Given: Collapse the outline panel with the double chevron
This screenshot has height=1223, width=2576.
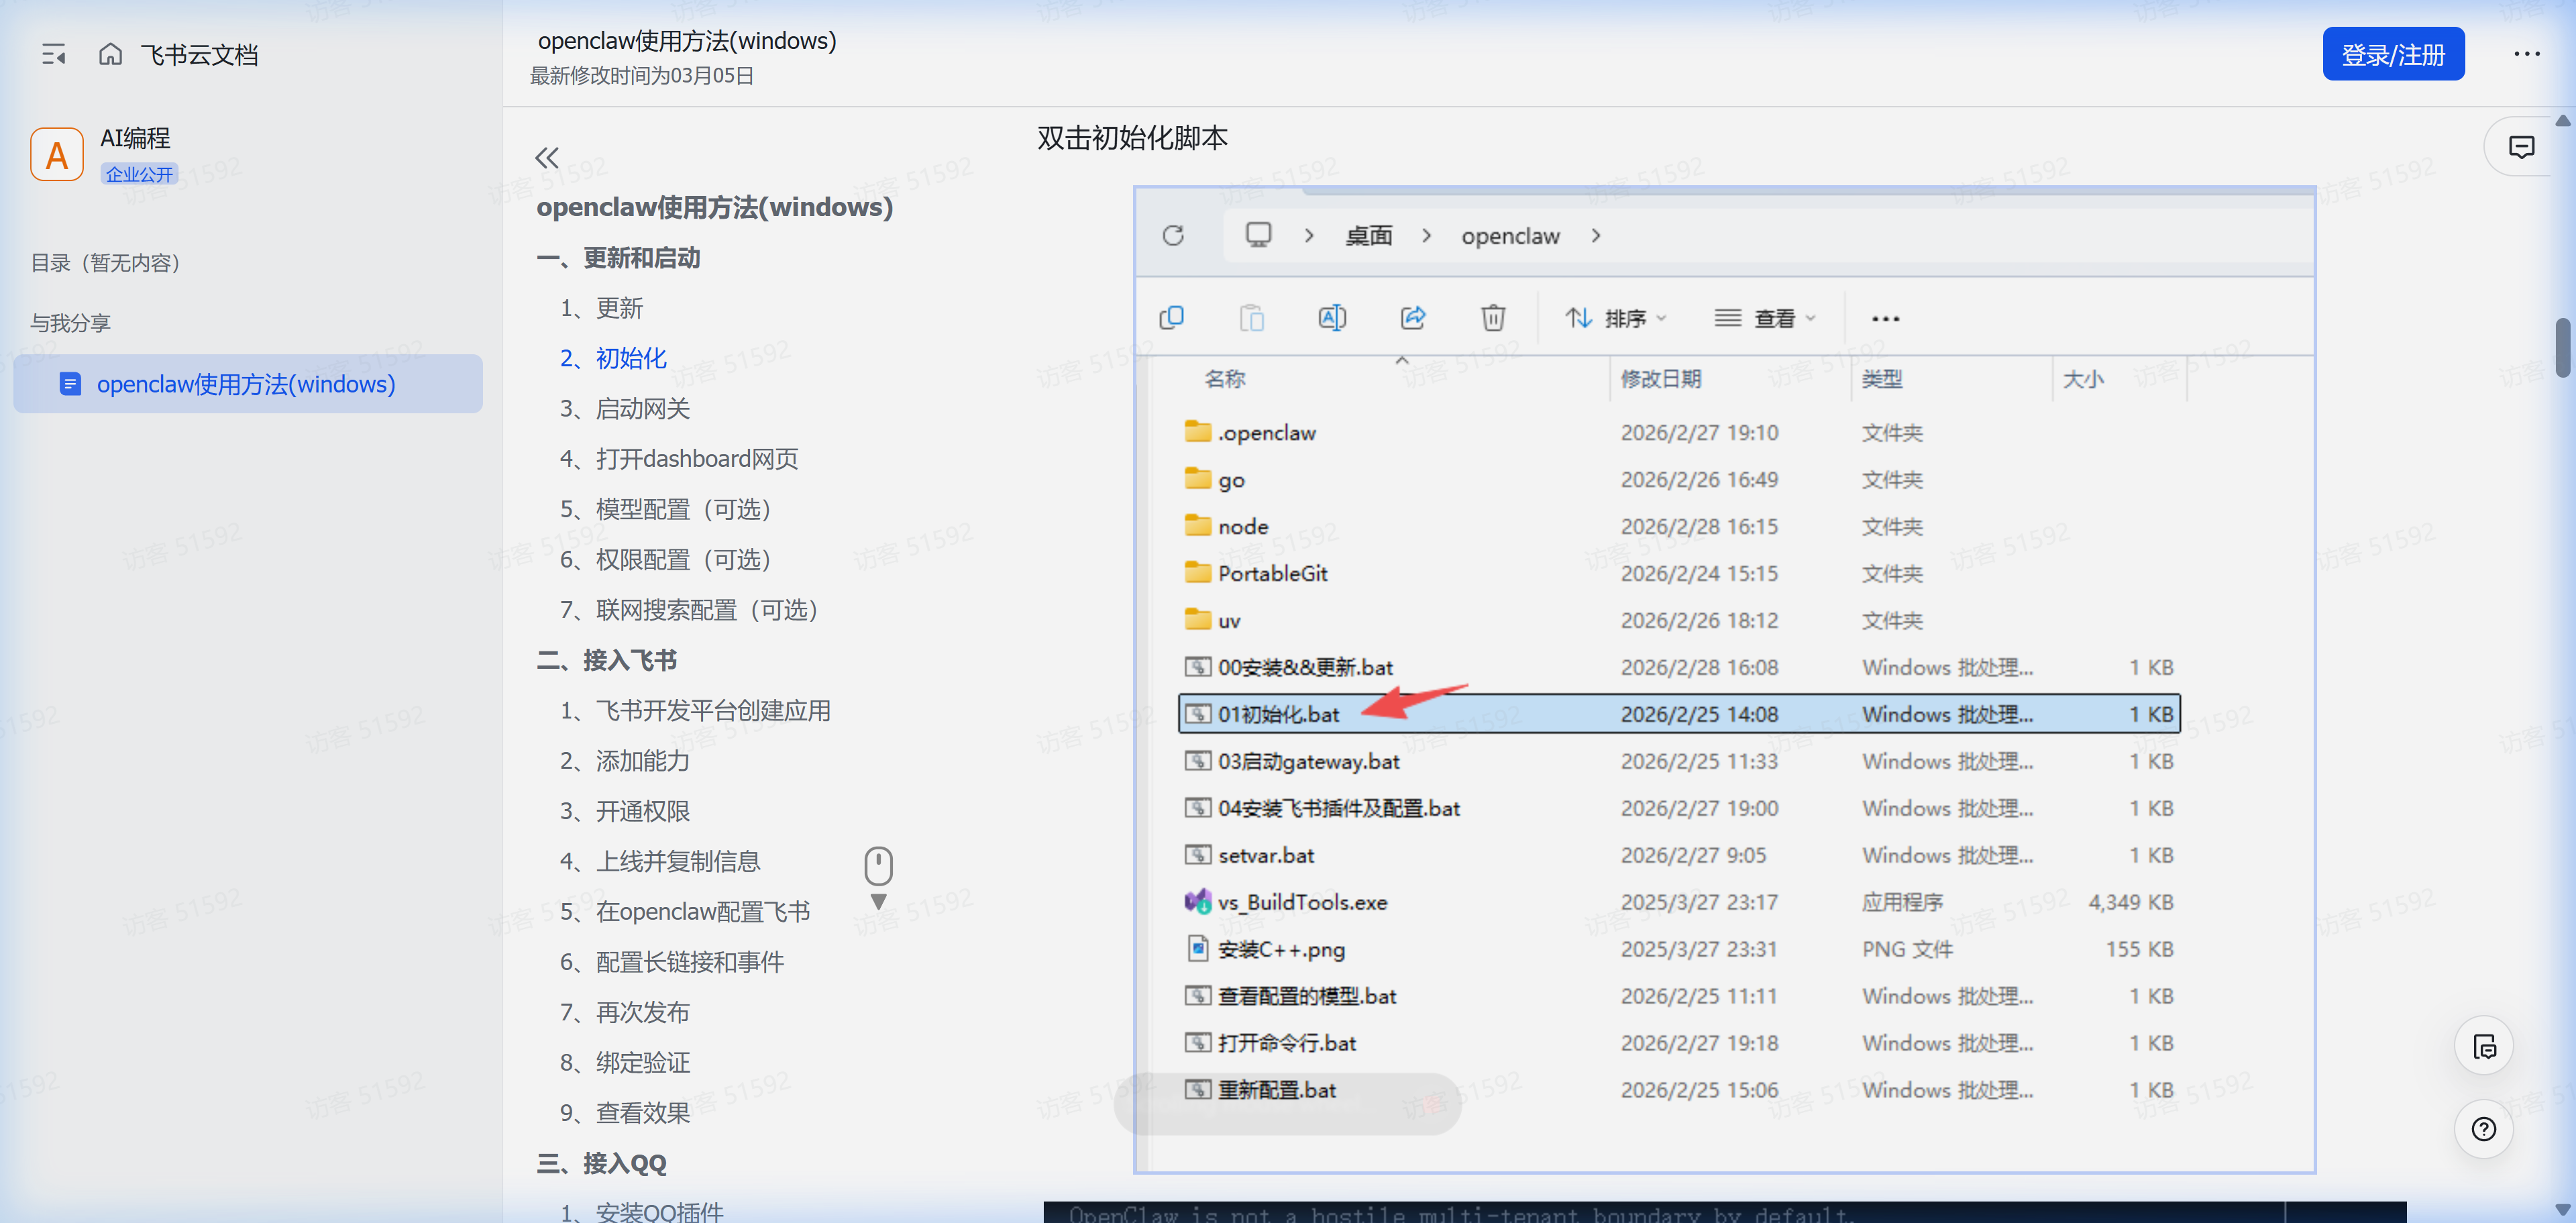Looking at the screenshot, I should coord(547,157).
